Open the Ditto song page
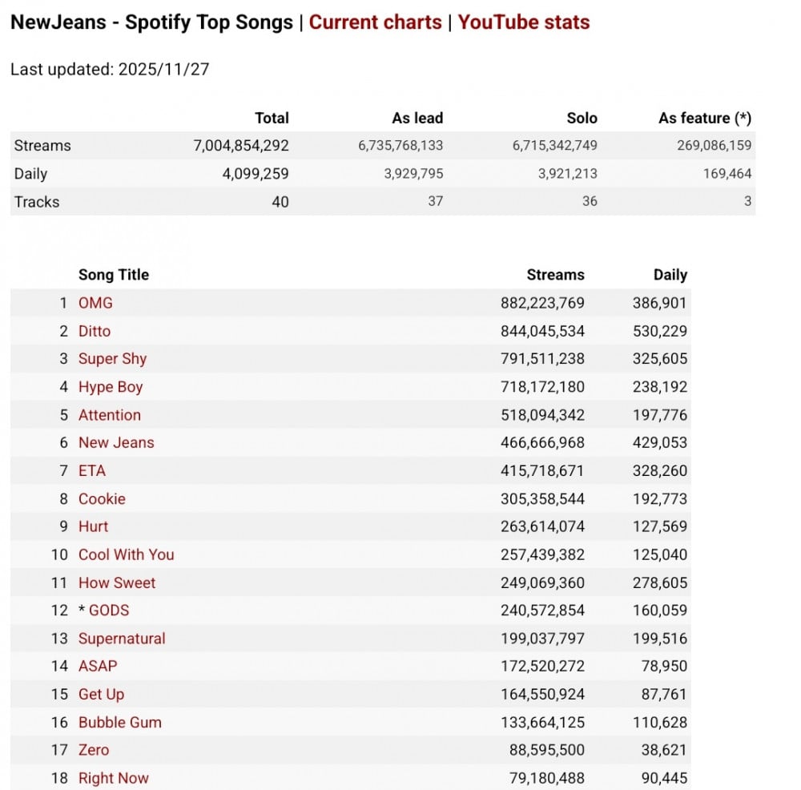 pyautogui.click(x=95, y=331)
